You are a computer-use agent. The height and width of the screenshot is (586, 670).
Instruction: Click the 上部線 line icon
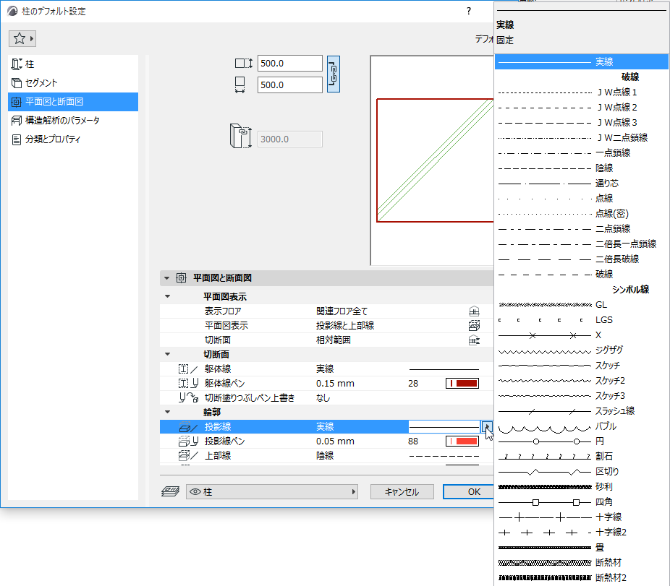[188, 456]
